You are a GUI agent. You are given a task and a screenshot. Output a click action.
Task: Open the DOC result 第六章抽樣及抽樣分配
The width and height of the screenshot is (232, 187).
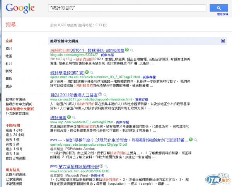[78, 167]
